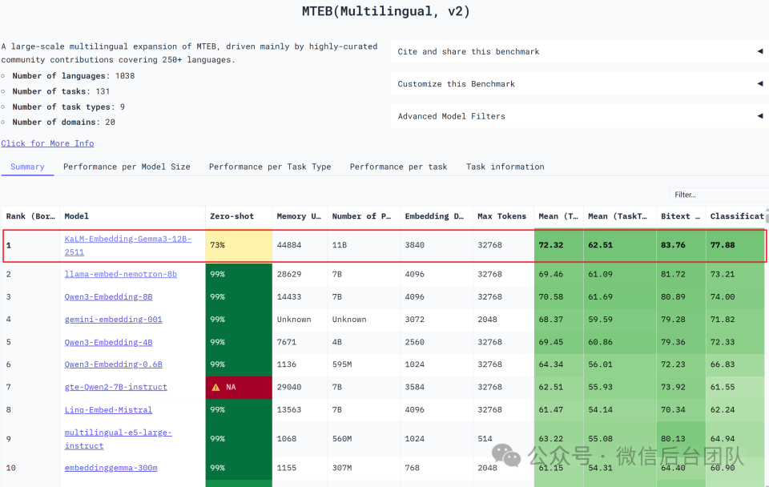The height and width of the screenshot is (487, 769).
Task: Open KaLM-Embedding-Gemma3-12B-2511 model link
Action: 128,245
